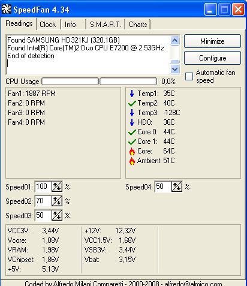Click the Speed02 up/down stepper arrows

click(57, 201)
